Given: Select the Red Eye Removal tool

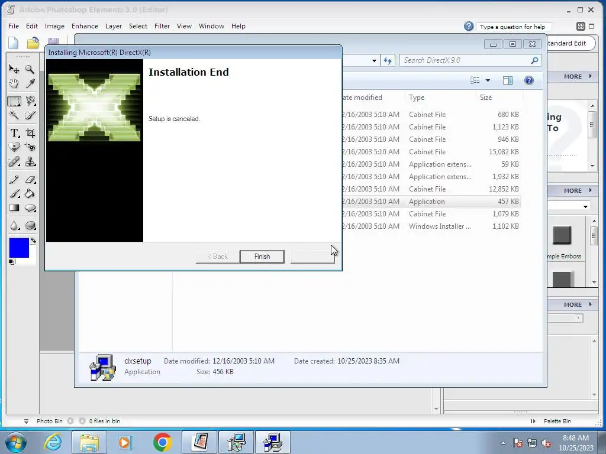Looking at the screenshot, I should click(30, 147).
